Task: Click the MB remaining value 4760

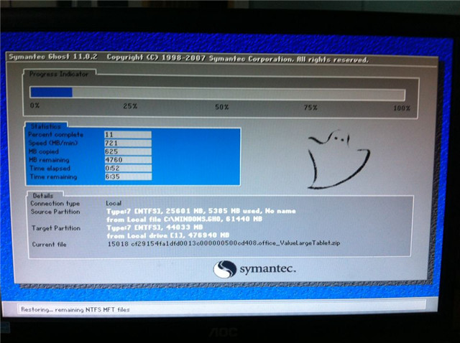Action: [x=127, y=160]
